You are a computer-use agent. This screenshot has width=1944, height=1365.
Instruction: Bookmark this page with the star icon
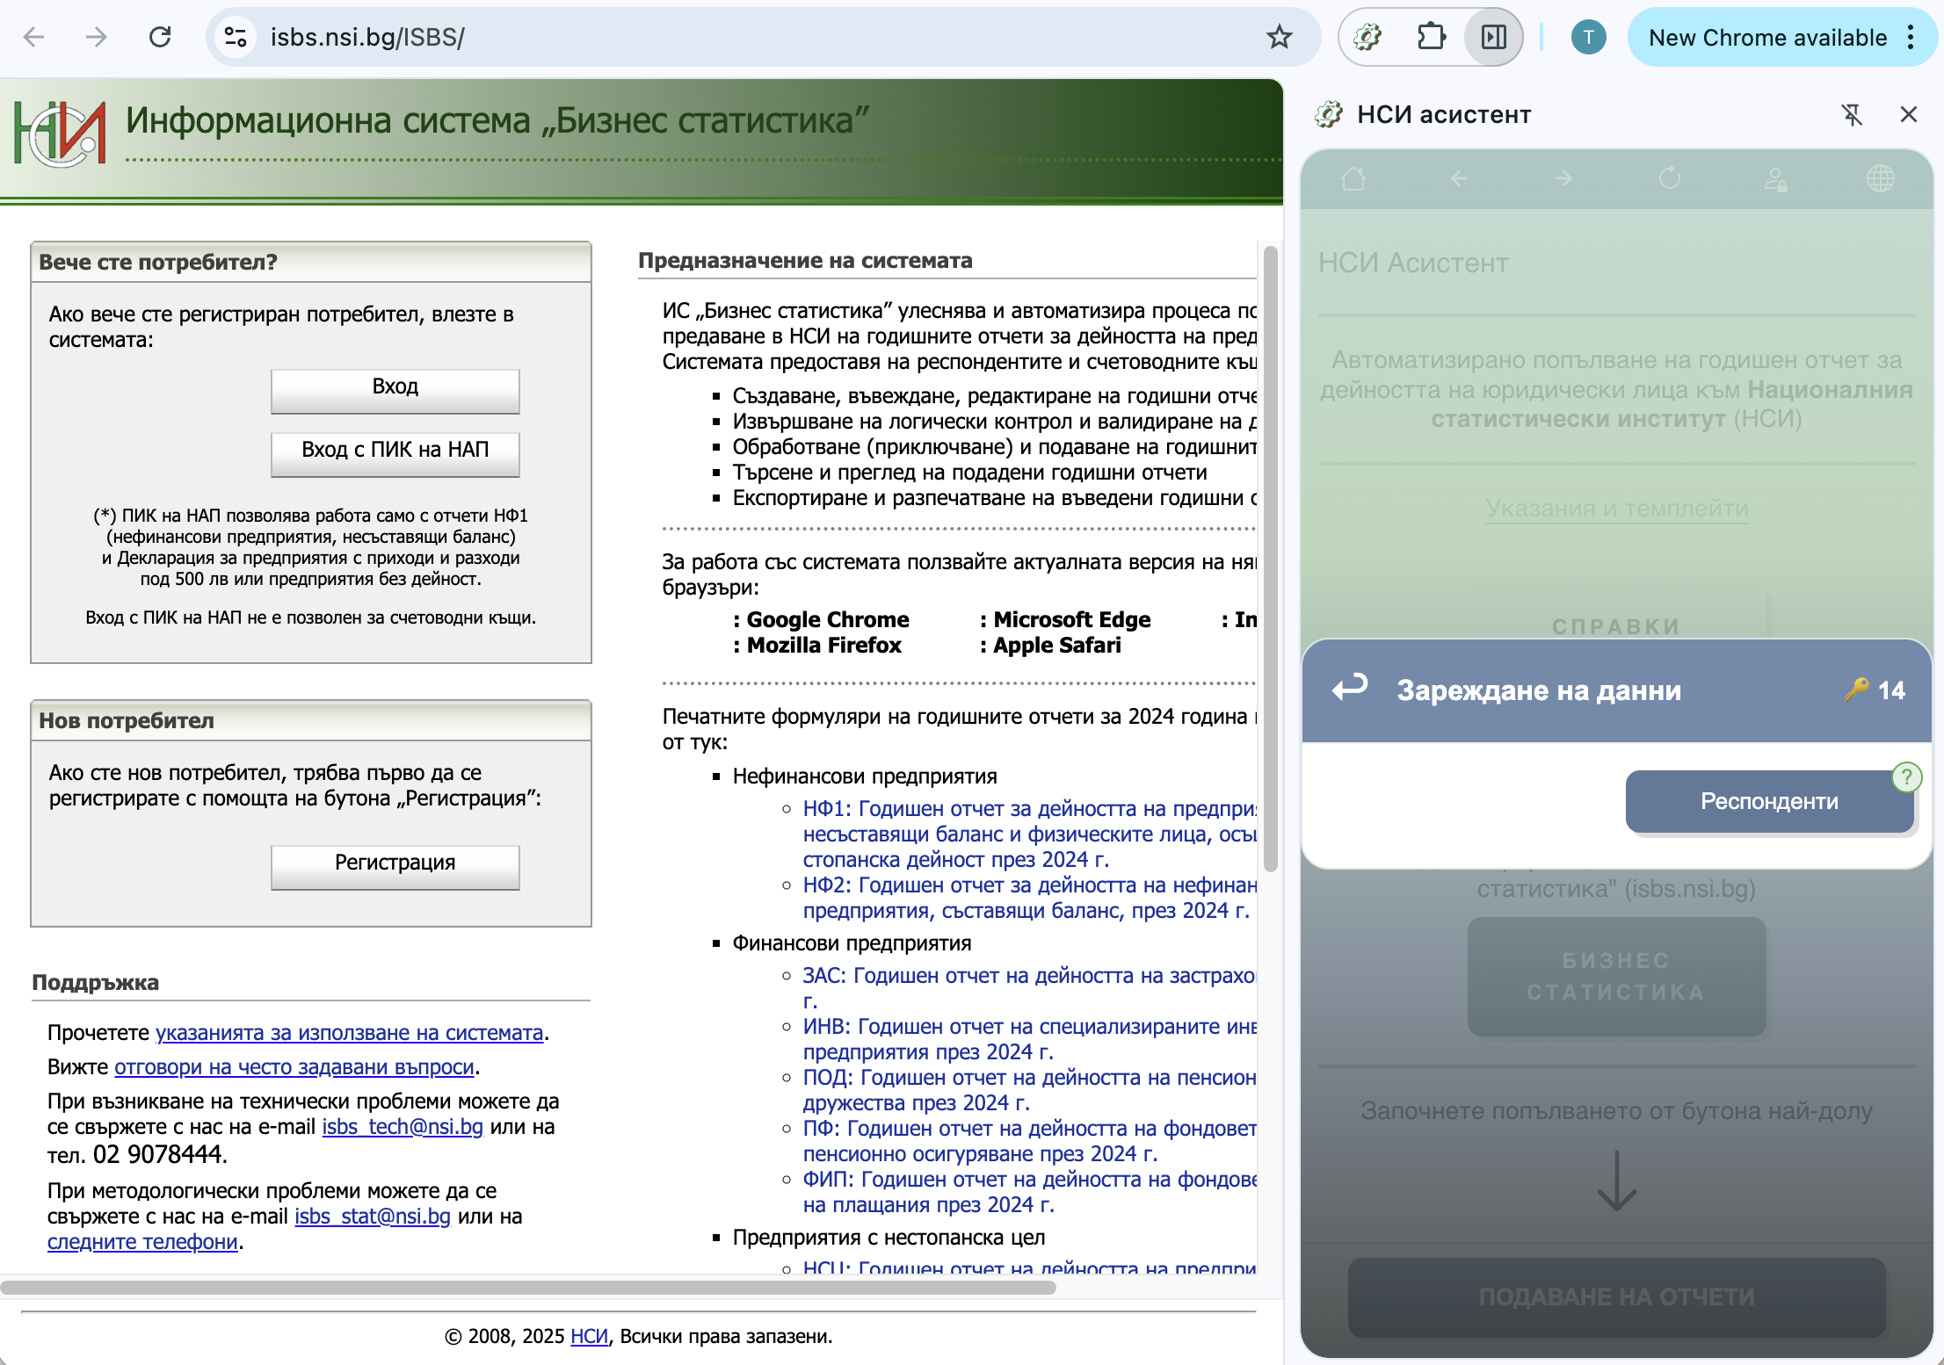pyautogui.click(x=1279, y=37)
